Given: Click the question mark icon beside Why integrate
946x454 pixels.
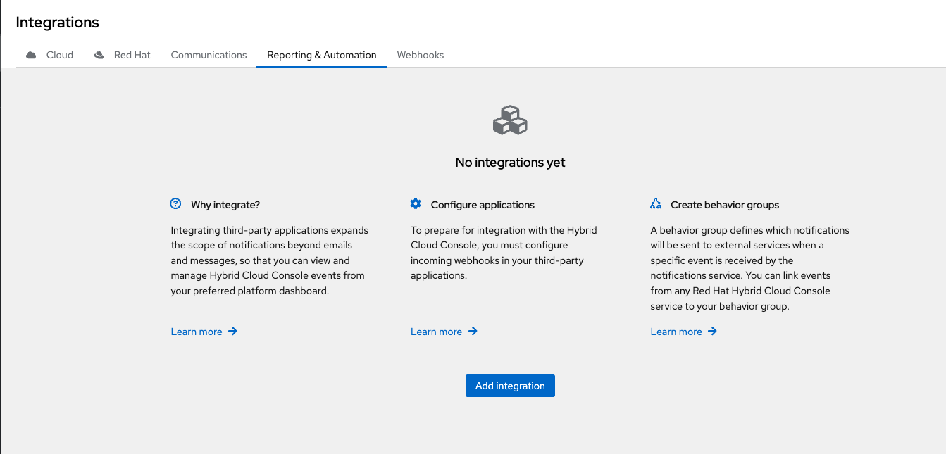Looking at the screenshot, I should 175,204.
